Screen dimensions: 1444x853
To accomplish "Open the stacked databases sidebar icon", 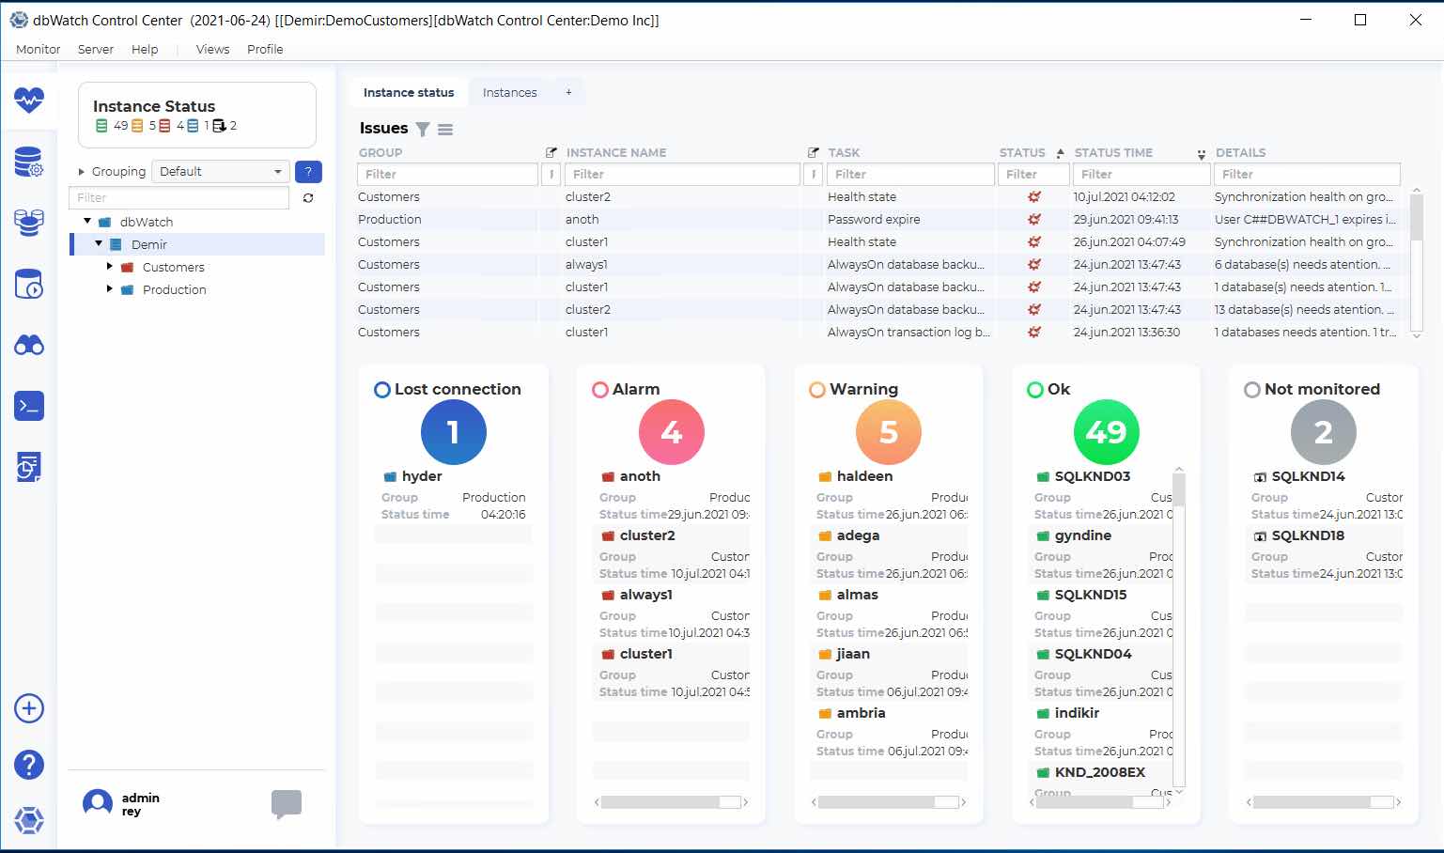I will coord(29,223).
